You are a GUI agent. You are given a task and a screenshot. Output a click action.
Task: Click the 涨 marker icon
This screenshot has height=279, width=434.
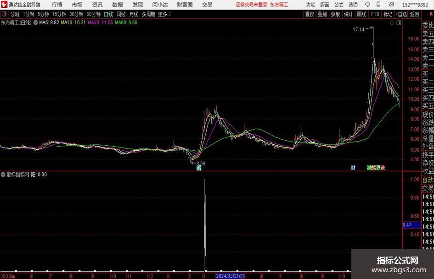click(383, 168)
